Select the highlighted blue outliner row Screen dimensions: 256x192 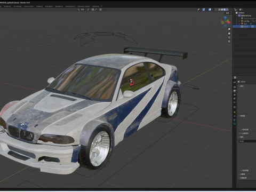(244, 26)
